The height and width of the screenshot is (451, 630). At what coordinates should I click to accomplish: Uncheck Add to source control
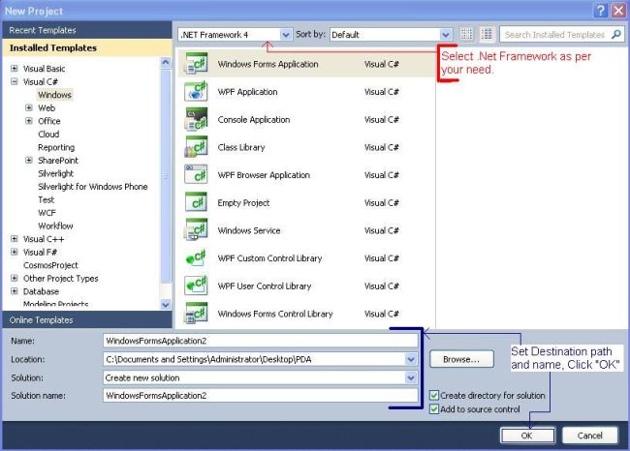(434, 408)
